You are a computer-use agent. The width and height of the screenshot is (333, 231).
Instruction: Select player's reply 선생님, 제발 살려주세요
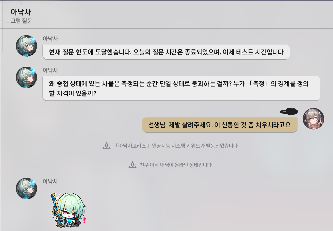tap(220, 125)
